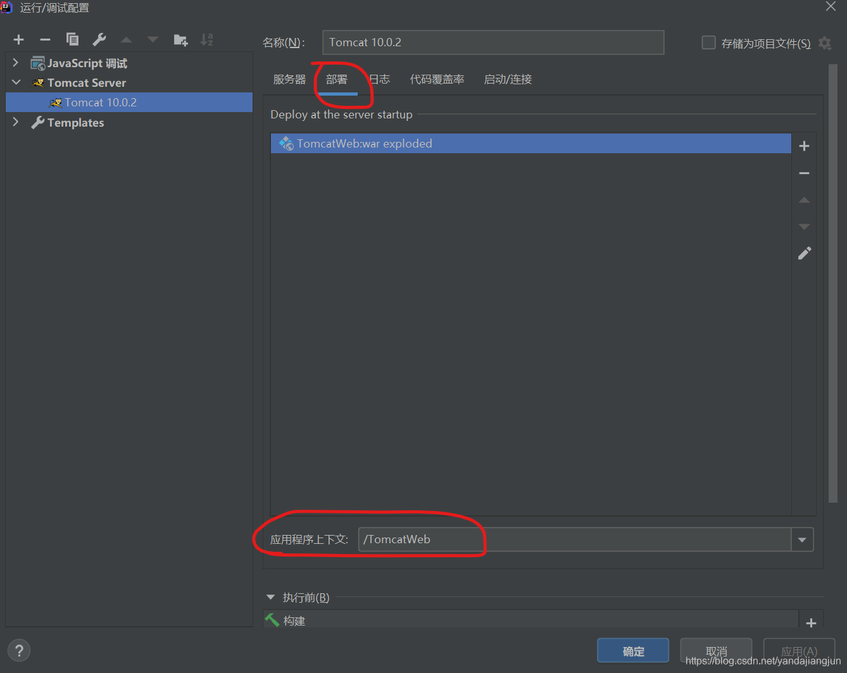Click the green build hammer icon
The image size is (847, 673).
point(272,620)
